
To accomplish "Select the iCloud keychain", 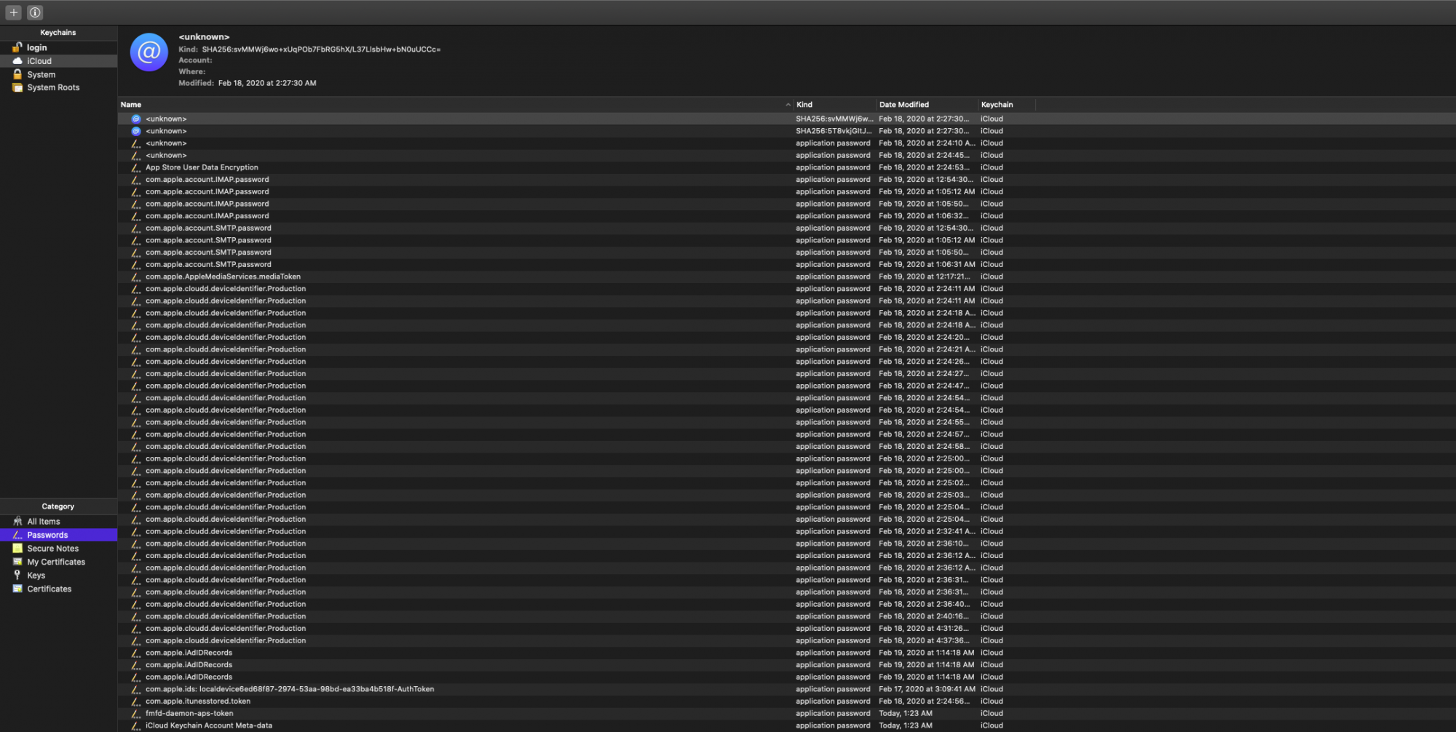I will (x=58, y=61).
